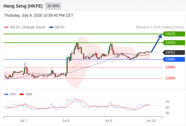186x126 pixels.
Task: Click the Jul 7 date axis label
Action: tap(23, 121)
